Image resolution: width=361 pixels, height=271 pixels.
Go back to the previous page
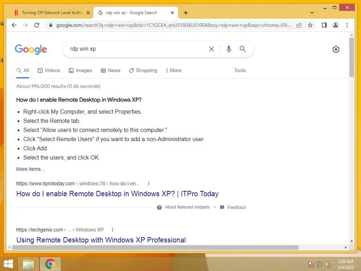pyautogui.click(x=14, y=25)
